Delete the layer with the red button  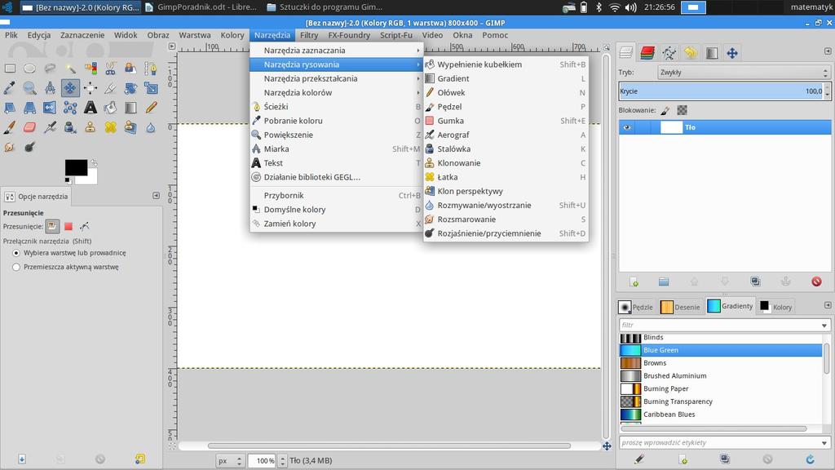pos(816,282)
